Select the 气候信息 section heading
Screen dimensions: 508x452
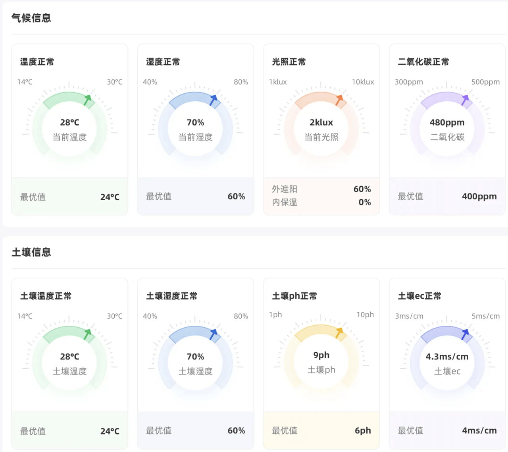tap(31, 18)
